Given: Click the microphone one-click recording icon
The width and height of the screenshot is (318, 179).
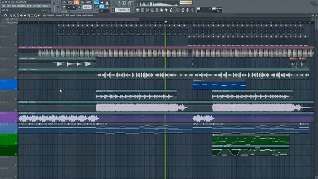Looking at the screenshot, I should [x=188, y=10].
